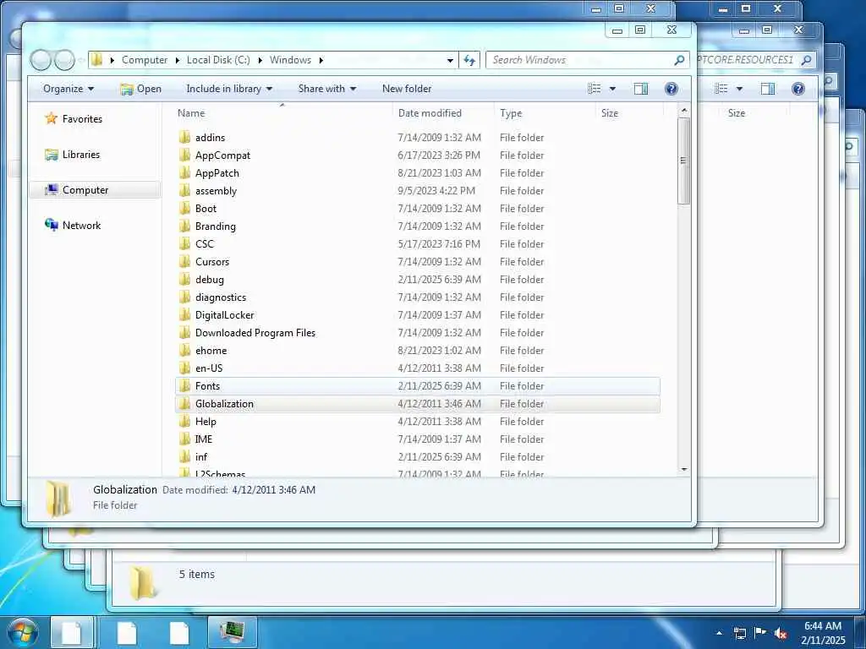Click the Computer icon in sidebar

[x=52, y=190]
